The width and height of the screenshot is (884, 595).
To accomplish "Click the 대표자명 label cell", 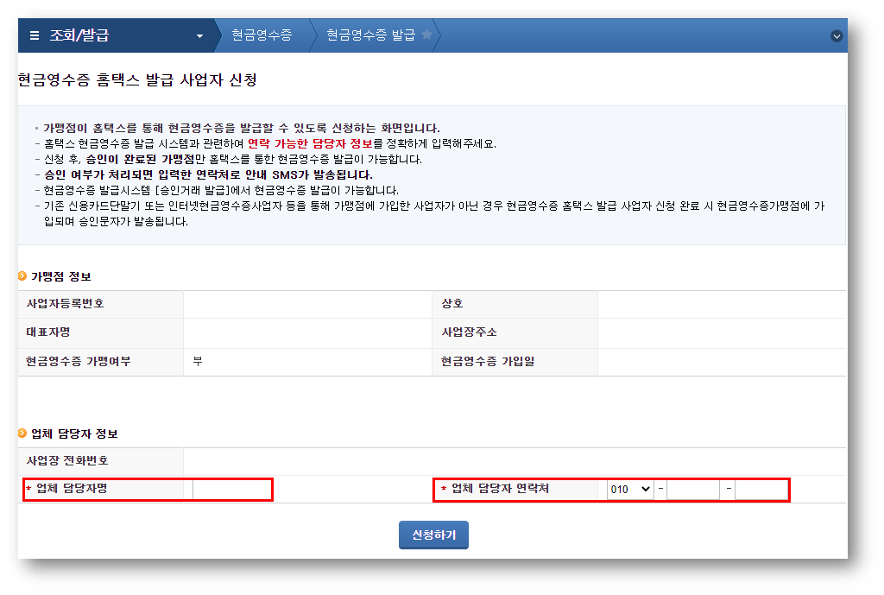I will [x=101, y=332].
